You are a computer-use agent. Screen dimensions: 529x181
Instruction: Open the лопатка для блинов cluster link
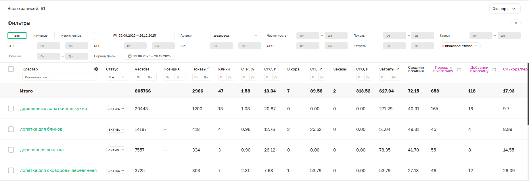[x=41, y=129]
